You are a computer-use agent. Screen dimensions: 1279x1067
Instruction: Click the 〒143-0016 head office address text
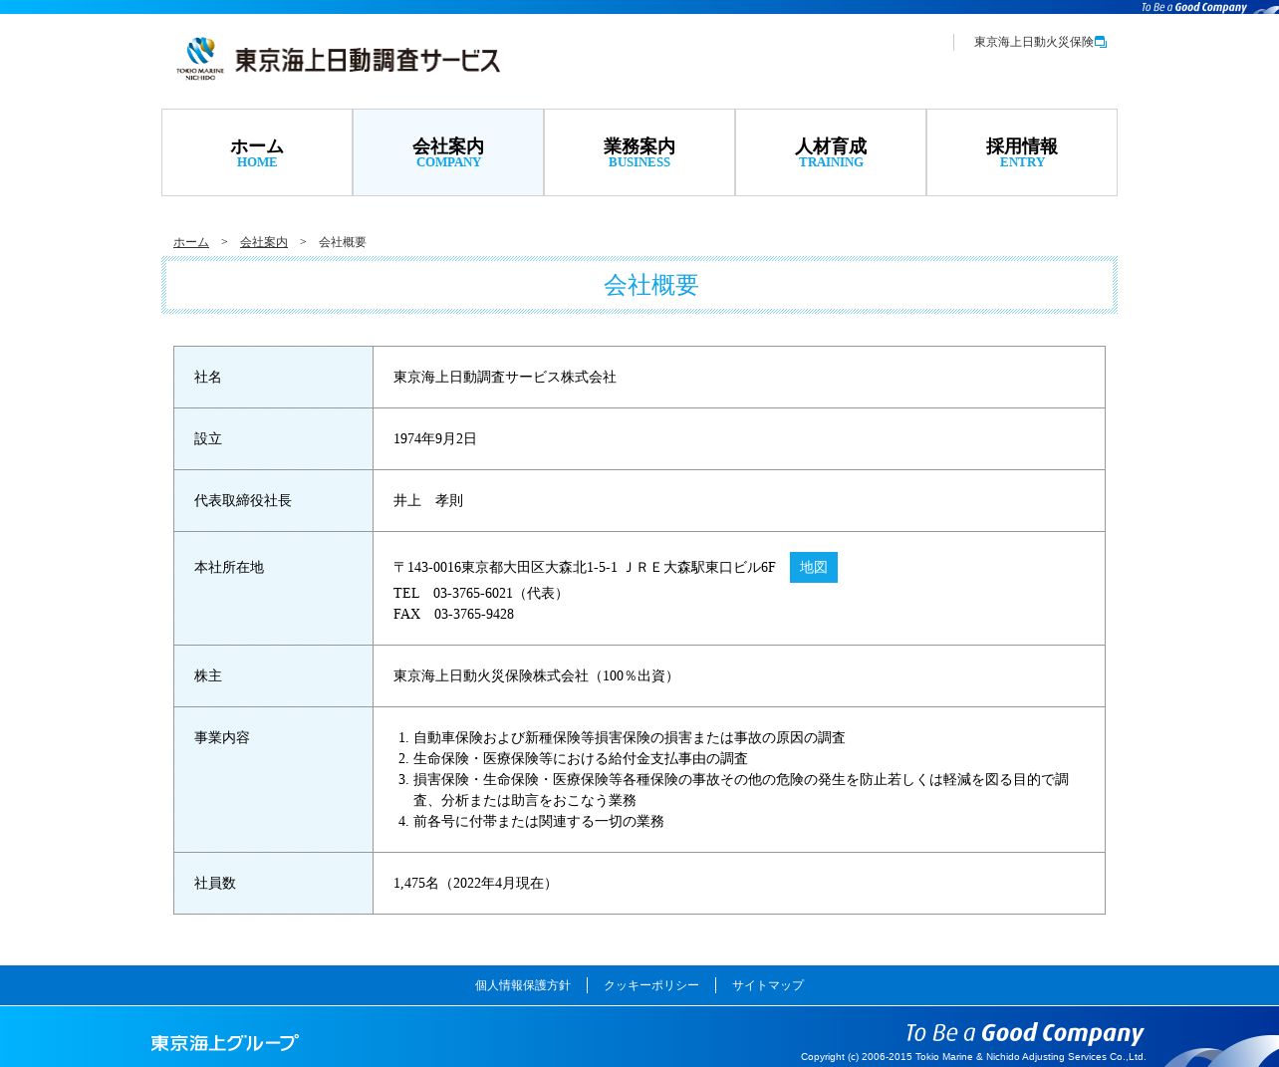[x=585, y=567]
